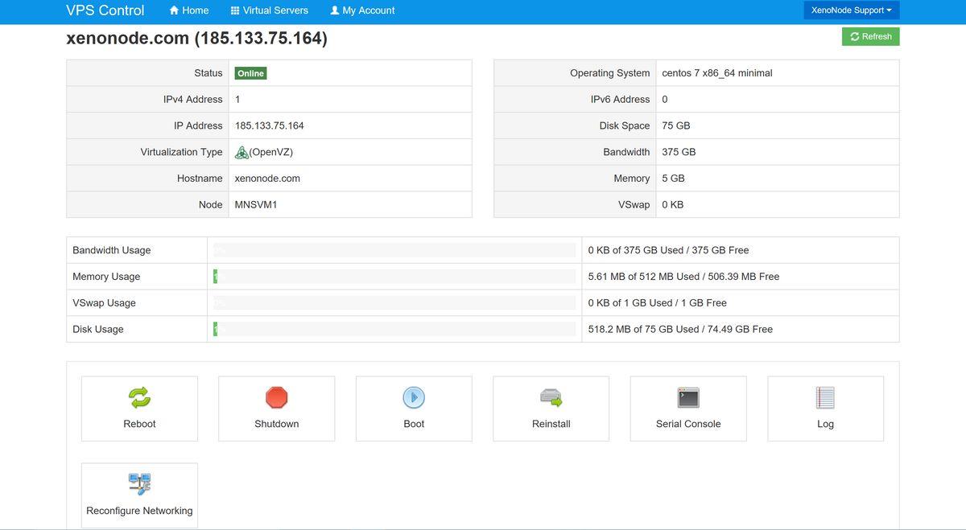Click the green Reboot arrows icon

(x=139, y=397)
